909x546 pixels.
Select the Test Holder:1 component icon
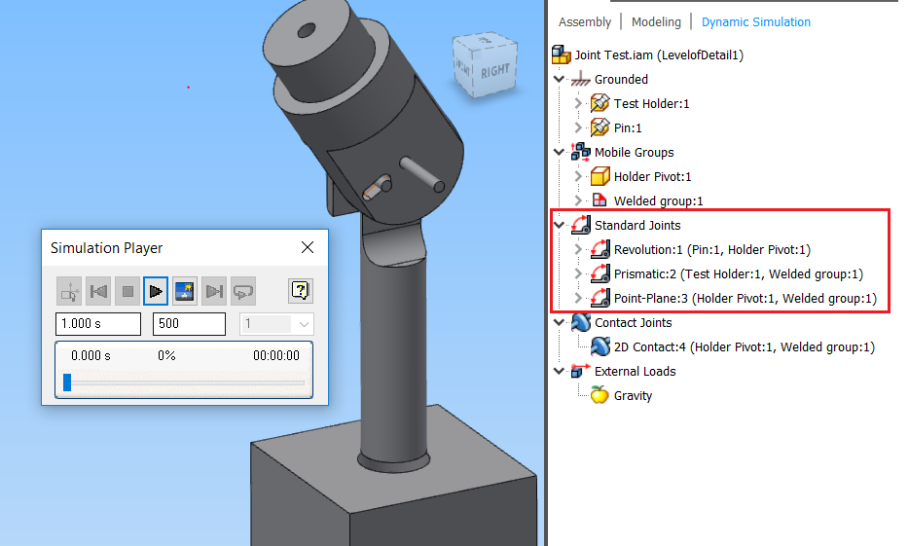[x=600, y=104]
